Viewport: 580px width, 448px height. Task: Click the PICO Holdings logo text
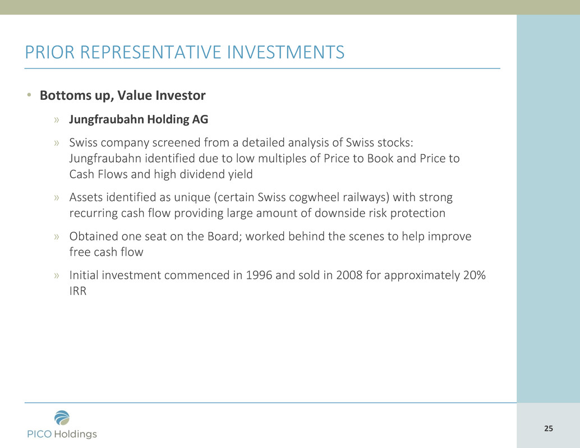point(62,433)
